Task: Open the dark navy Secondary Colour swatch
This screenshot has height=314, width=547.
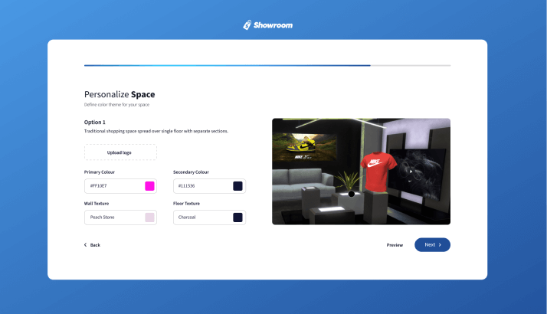Action: tap(237, 186)
